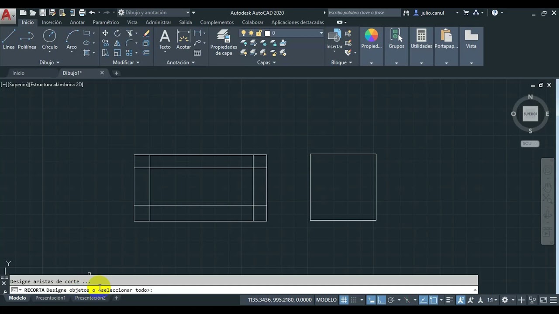
Task: Open Propiedades de capa panel
Action: point(224,42)
